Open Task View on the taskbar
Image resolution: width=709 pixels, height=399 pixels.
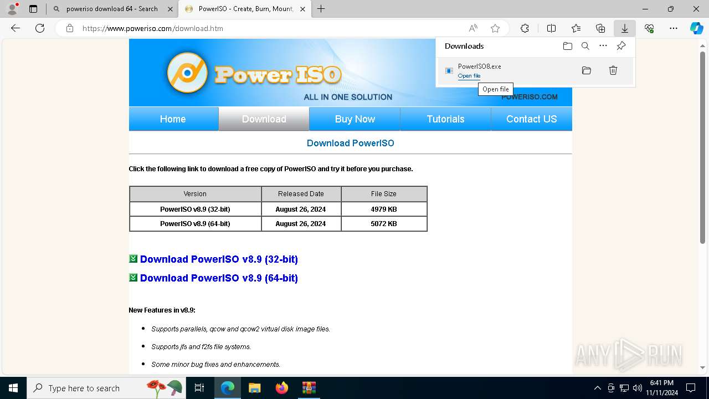coord(199,388)
